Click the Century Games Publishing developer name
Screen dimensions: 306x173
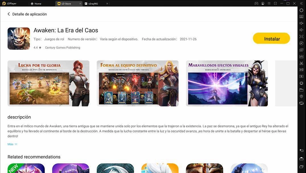tap(62, 47)
